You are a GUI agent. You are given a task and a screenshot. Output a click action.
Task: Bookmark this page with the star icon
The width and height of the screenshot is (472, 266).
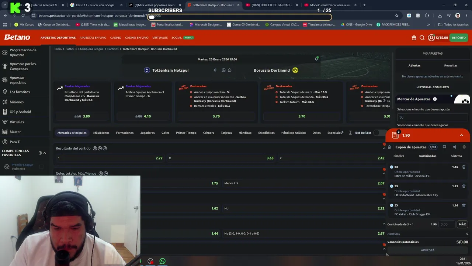[x=397, y=16]
